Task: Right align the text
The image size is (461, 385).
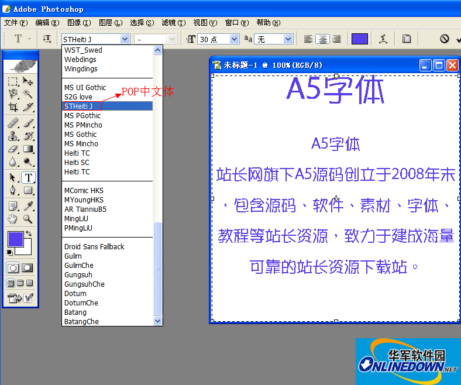Action: [336, 39]
